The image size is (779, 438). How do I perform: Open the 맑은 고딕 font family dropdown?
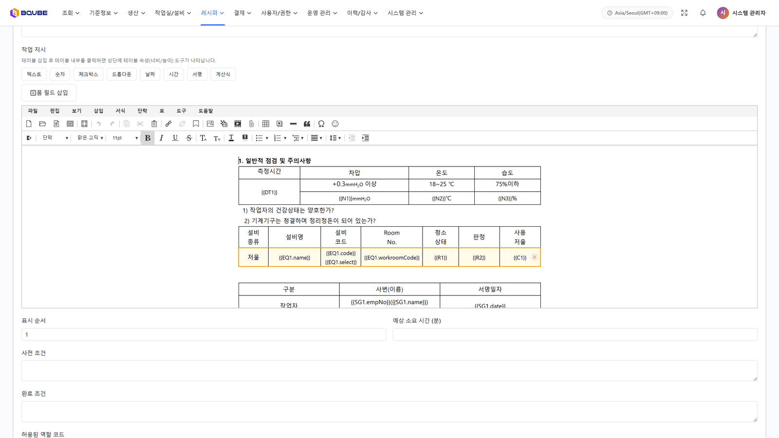[x=90, y=138]
